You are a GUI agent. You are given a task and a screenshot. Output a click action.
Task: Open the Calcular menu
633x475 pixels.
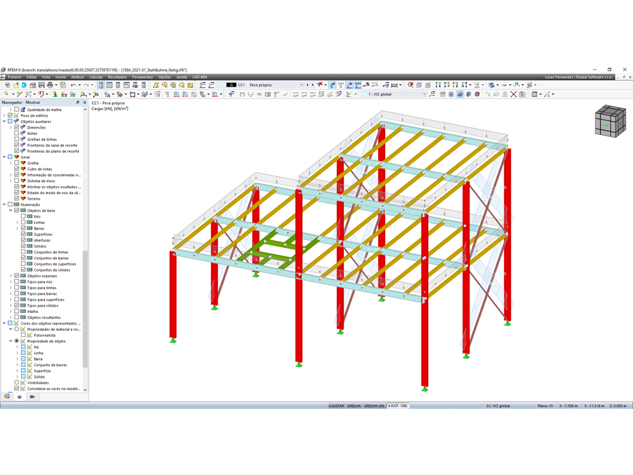[96, 77]
